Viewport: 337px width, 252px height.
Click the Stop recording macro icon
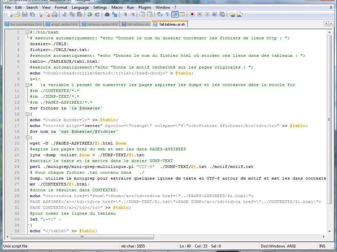click(200, 14)
